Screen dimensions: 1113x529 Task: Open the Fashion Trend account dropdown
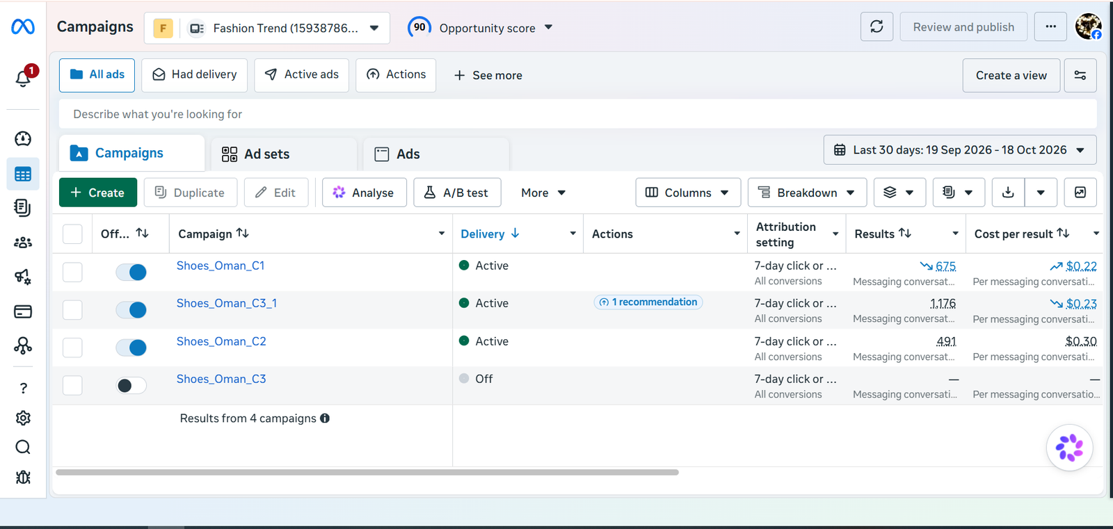pos(266,28)
